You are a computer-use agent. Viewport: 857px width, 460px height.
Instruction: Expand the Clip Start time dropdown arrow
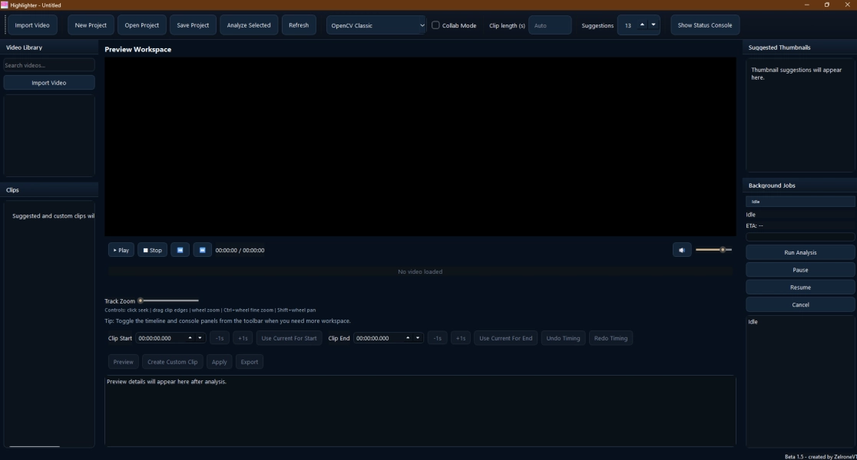click(x=200, y=338)
